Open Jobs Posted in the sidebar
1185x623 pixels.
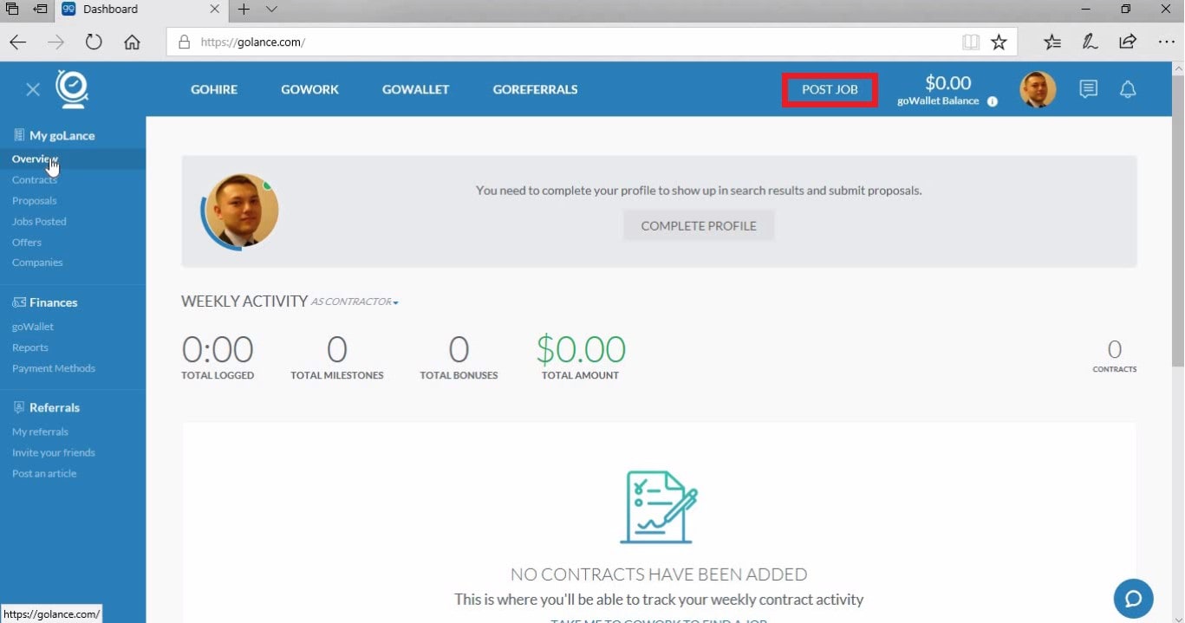tap(39, 221)
